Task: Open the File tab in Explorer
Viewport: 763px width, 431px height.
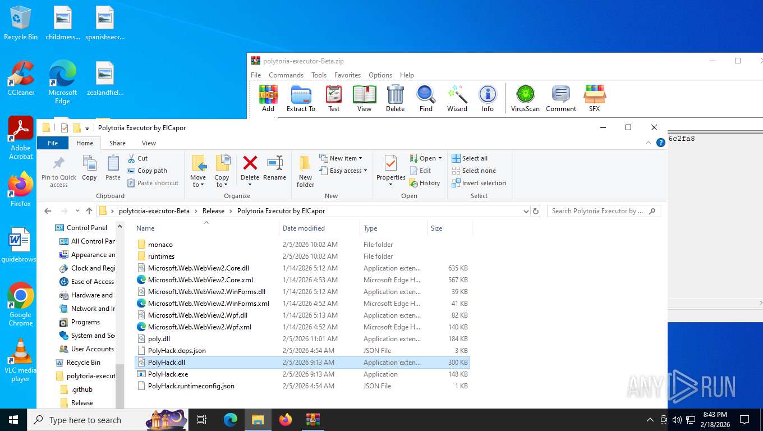Action: coord(53,143)
